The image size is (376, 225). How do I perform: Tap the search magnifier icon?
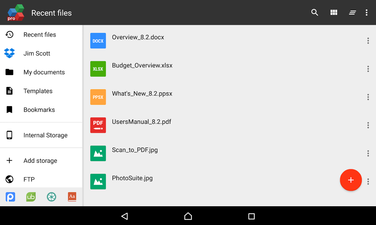[314, 12]
